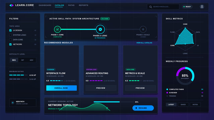This screenshot has width=214, height=120.
Task: Go to Paths in navigation
Action: click(71, 5)
